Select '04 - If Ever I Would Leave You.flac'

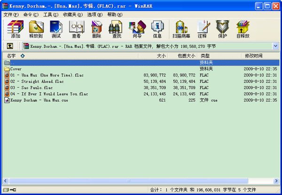click(x=49, y=94)
